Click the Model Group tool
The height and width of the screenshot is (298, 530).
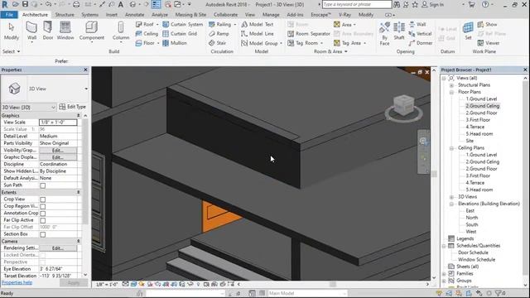[262, 43]
